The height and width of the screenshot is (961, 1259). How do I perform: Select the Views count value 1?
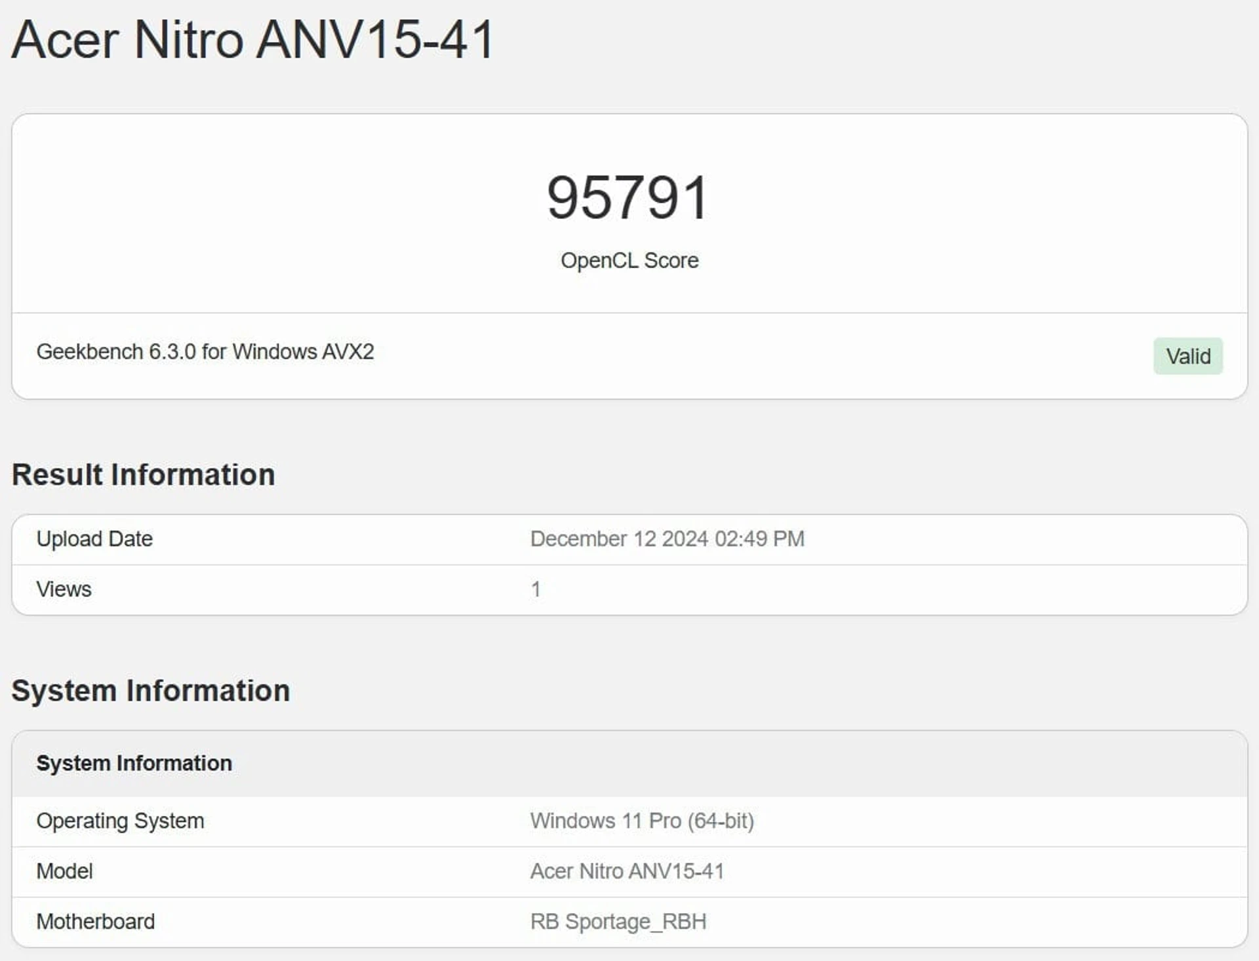(536, 589)
